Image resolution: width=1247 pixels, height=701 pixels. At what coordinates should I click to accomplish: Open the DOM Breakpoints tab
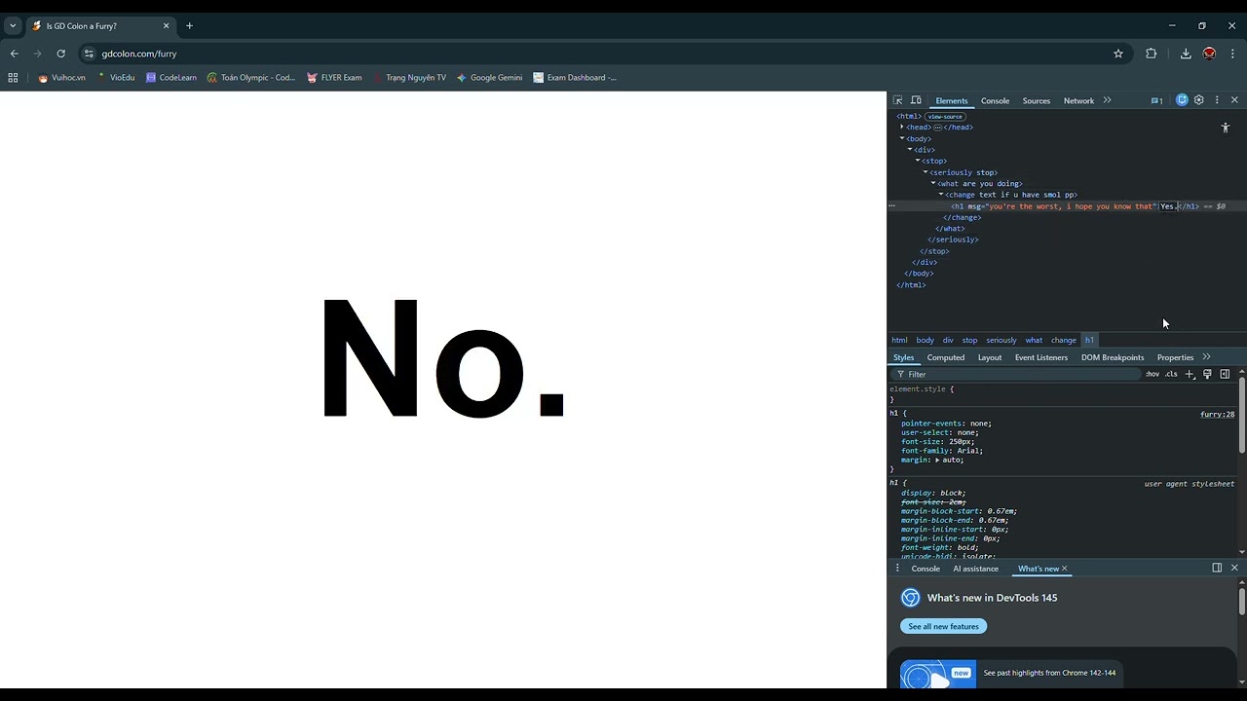(1113, 357)
